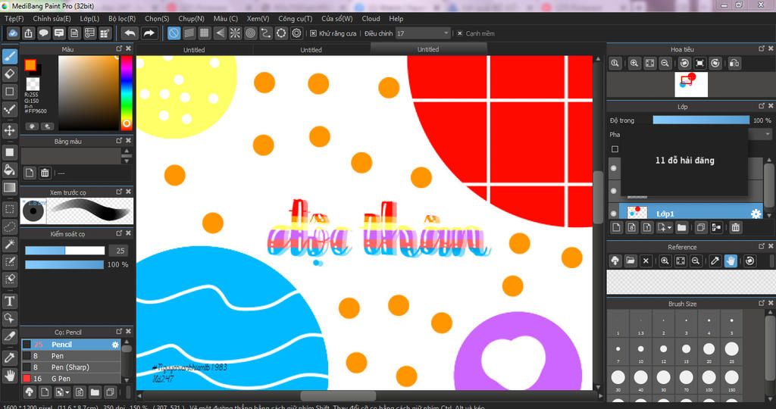776x409 pixels.
Task: Pop out the Brush Size panel
Action: pos(761,303)
